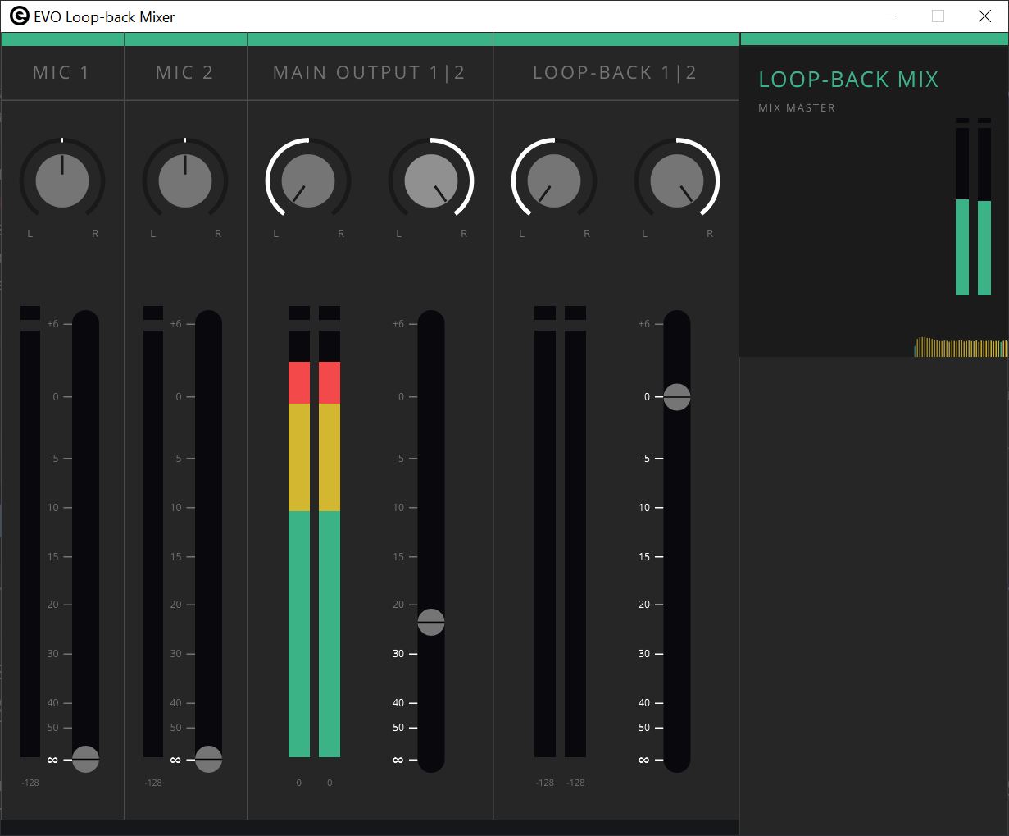Click the -128 readout under MIC 1 meter
This screenshot has height=836, width=1009.
(x=30, y=783)
